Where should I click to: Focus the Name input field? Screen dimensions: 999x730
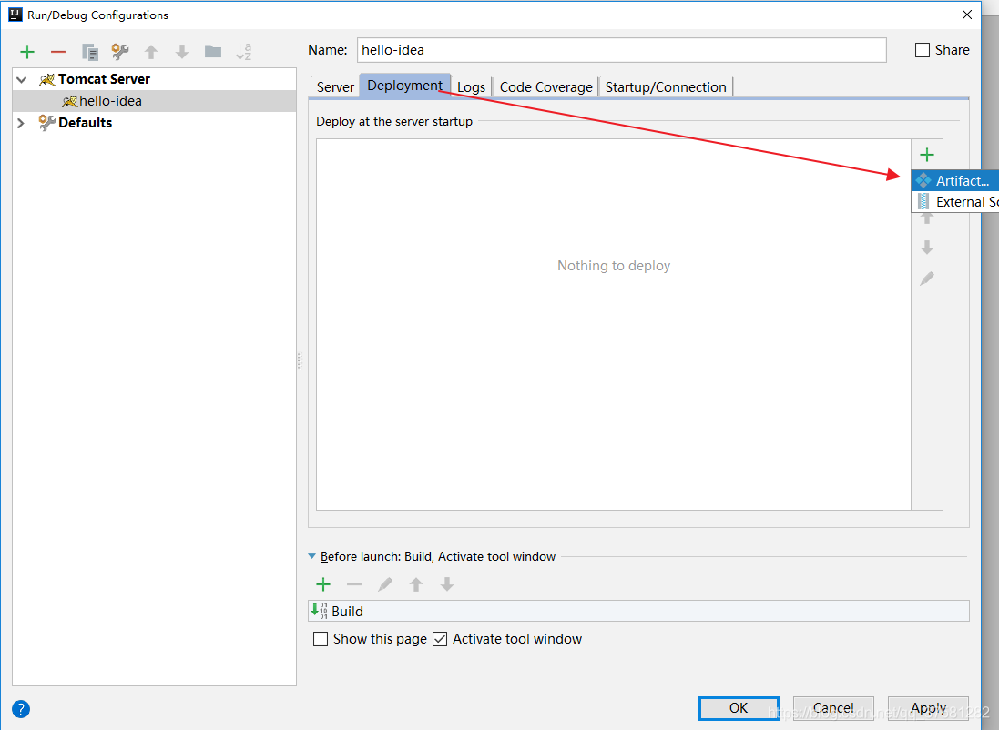(x=622, y=50)
